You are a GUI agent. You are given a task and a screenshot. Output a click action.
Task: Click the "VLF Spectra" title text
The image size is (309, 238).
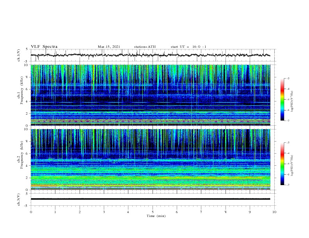click(x=44, y=47)
